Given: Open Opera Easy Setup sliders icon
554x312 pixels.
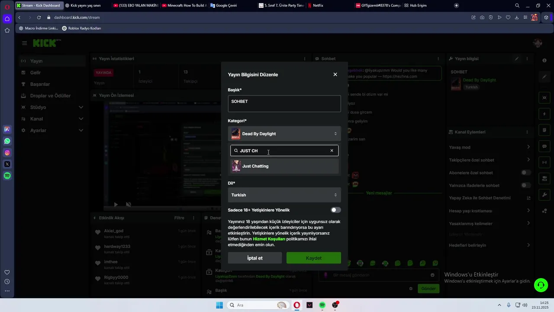Looking at the screenshot, I should (x=525, y=17).
